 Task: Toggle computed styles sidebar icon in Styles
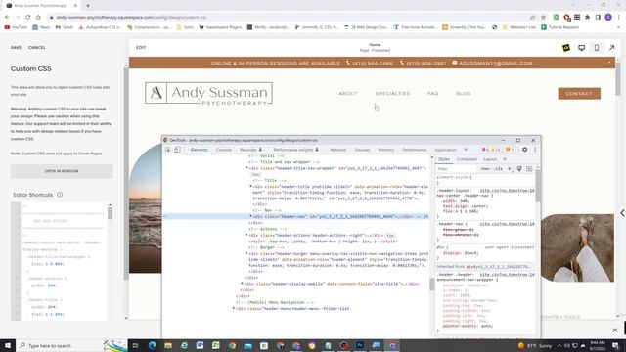[x=529, y=169]
